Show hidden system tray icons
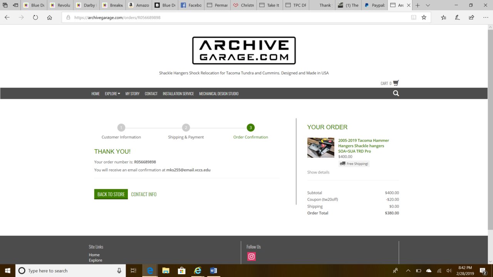Image resolution: width=493 pixels, height=277 pixels. 408,270
